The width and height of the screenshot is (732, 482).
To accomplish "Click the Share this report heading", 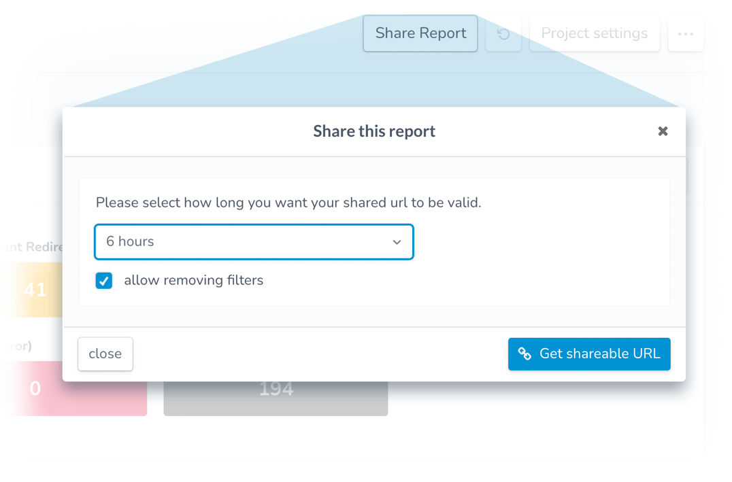I will click(374, 131).
